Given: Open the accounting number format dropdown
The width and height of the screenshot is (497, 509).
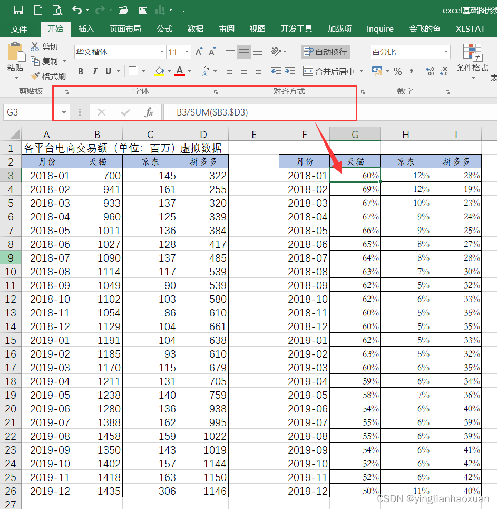Looking at the screenshot, I should (387, 71).
